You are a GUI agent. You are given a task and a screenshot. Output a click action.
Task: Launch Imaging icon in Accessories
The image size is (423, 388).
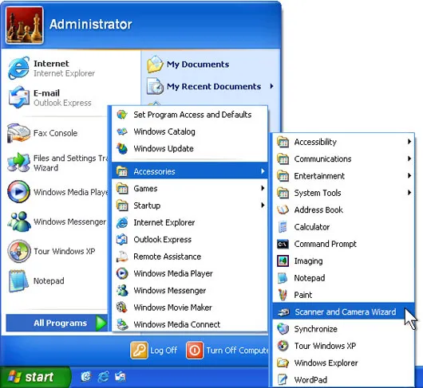283,261
